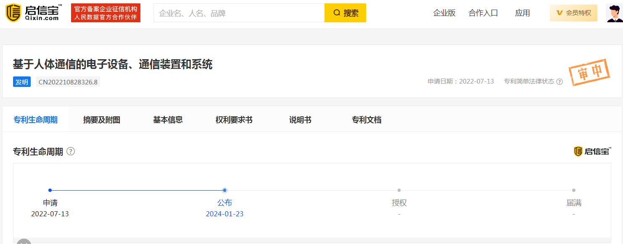Click the Qixin.com logo in header
Screen dimensions: 623x244
pos(34,13)
